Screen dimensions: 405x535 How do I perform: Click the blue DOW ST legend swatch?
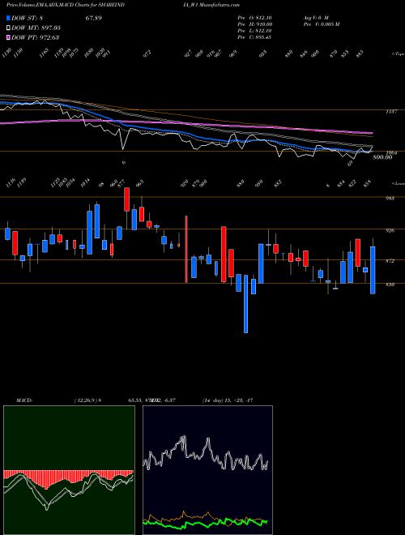pyautogui.click(x=8, y=19)
